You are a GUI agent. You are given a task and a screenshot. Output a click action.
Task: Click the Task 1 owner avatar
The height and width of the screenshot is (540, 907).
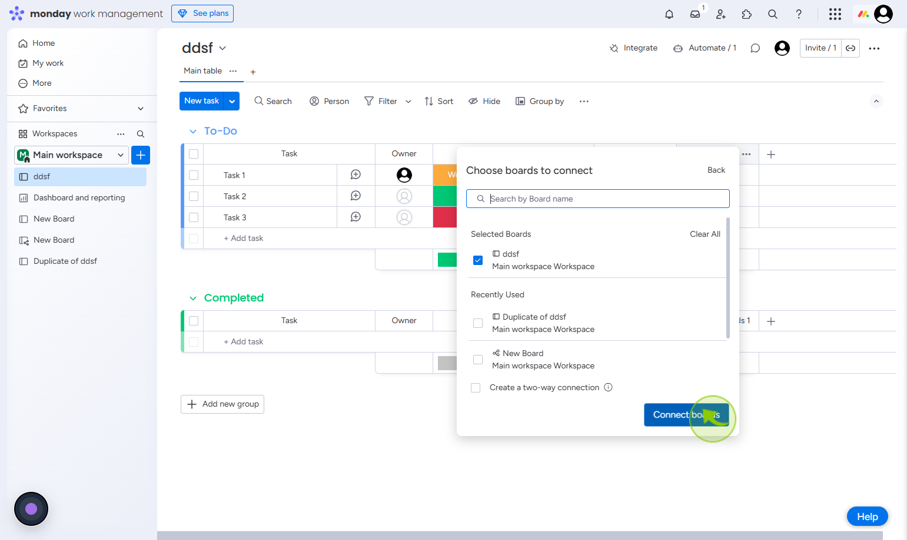(x=404, y=175)
